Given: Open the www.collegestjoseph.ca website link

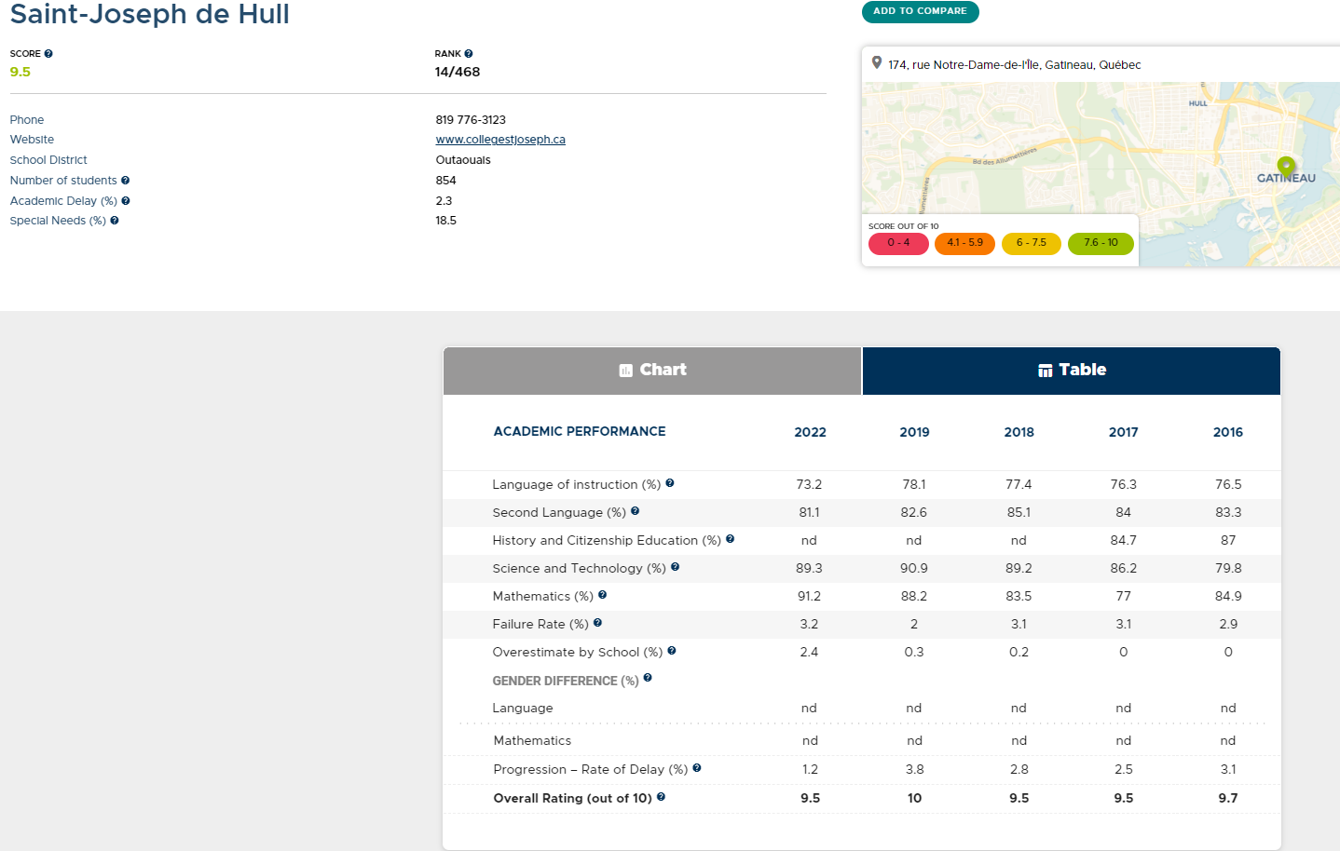Looking at the screenshot, I should 500,140.
